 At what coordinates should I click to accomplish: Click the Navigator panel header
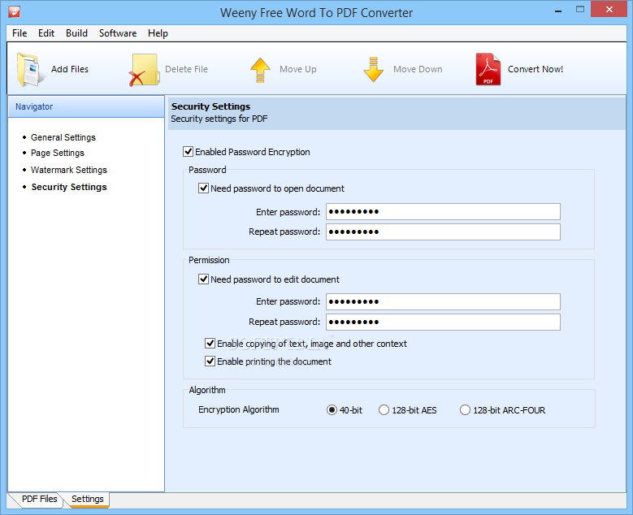tap(86, 106)
